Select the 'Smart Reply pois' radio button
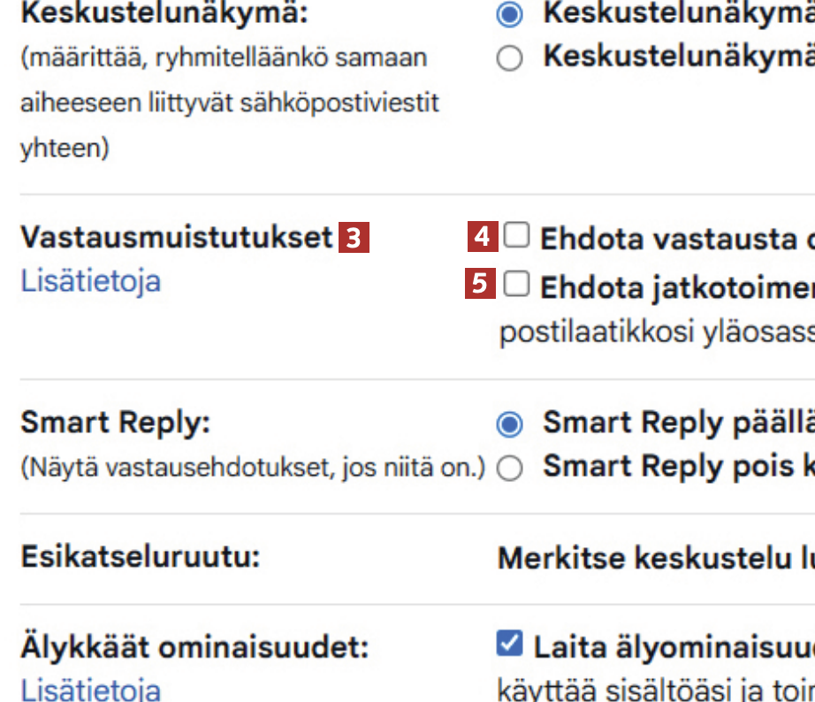The width and height of the screenshot is (815, 702). coord(510,468)
